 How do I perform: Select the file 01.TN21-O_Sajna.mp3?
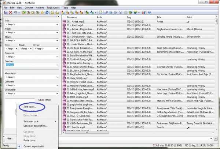coord(78,116)
